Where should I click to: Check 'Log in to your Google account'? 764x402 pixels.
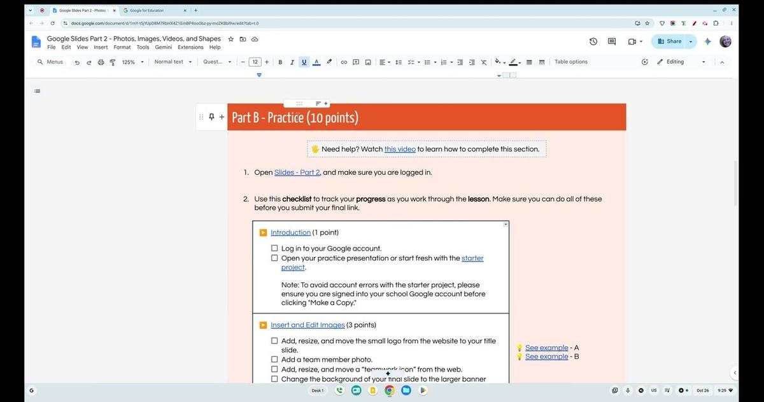274,249
